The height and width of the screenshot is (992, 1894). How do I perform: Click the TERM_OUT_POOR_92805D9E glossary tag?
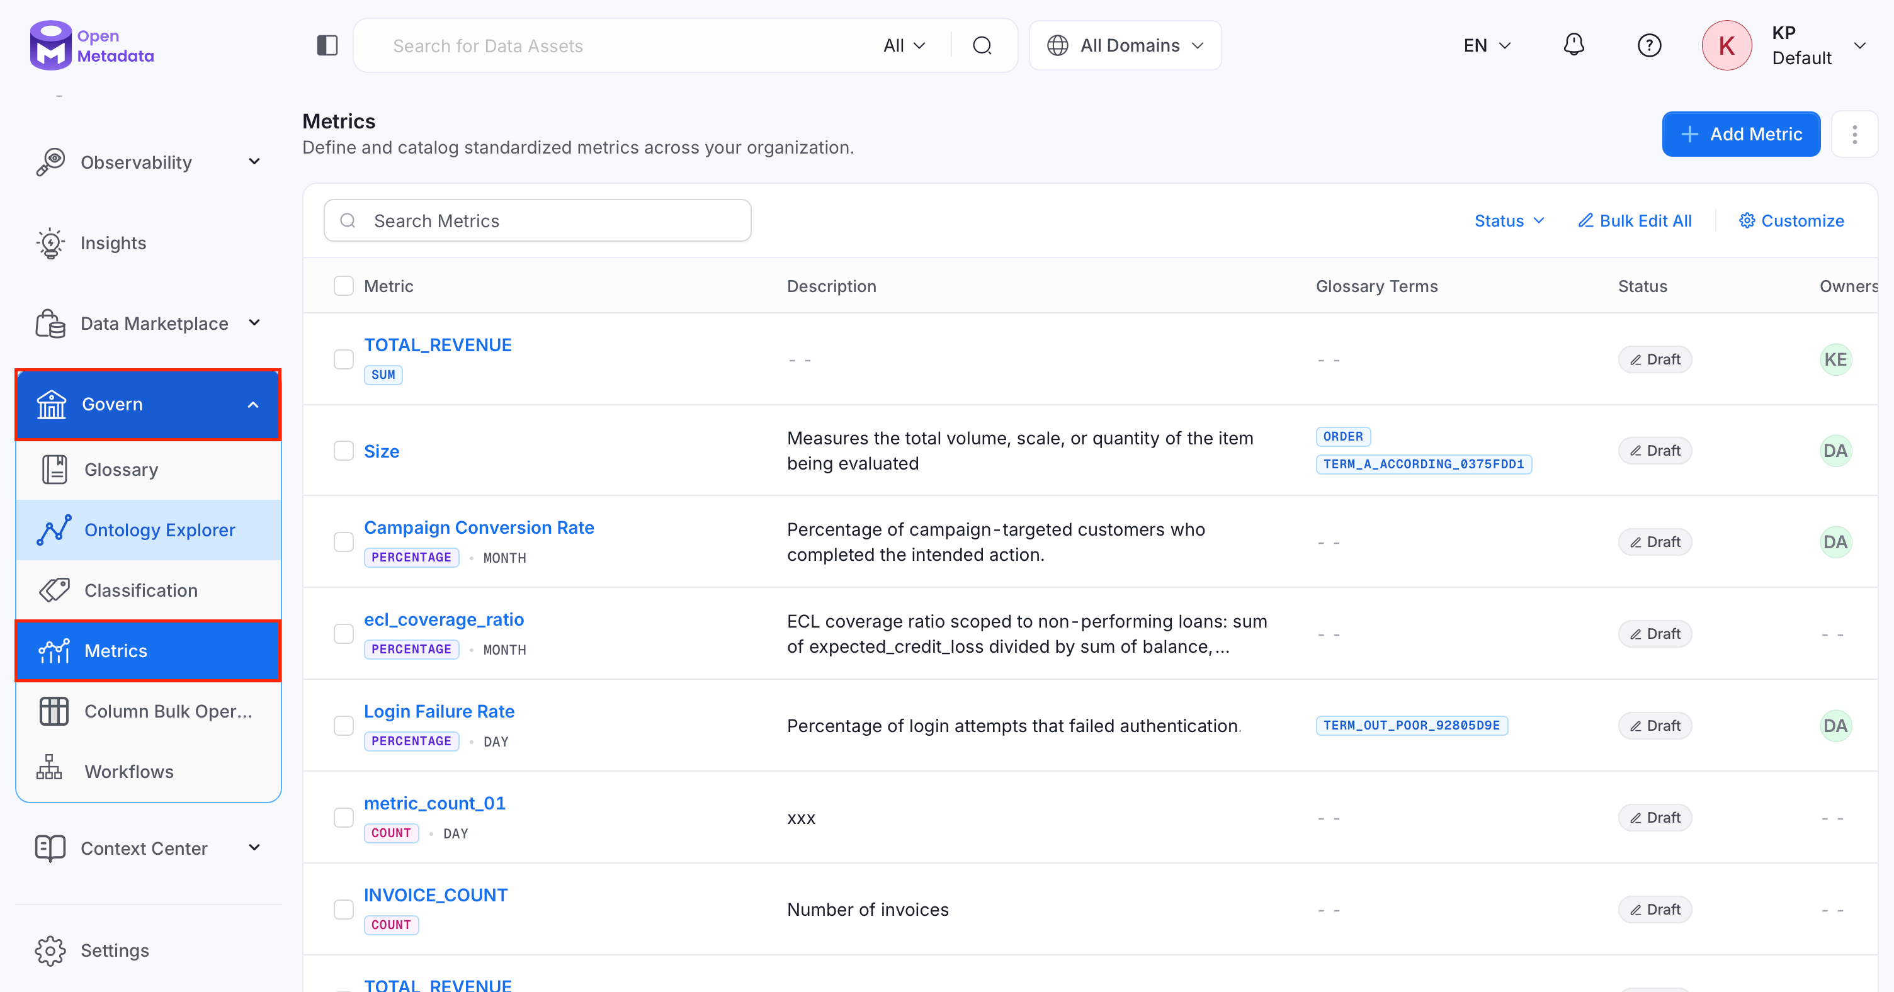click(1411, 726)
